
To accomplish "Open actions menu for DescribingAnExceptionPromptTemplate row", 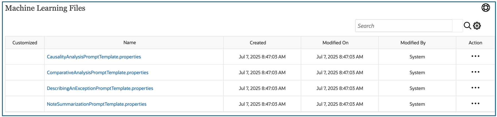I will point(475,88).
